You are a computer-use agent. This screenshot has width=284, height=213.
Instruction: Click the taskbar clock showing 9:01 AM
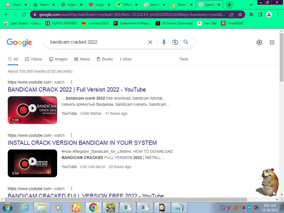[270, 208]
